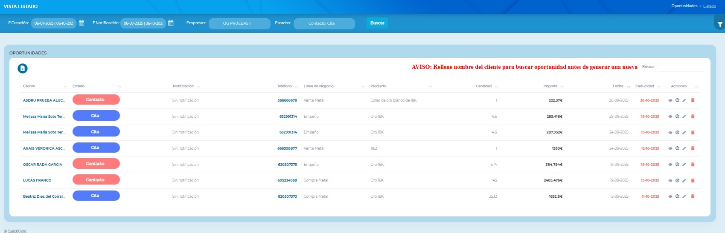Image resolution: width=725 pixels, height=233 pixels.
Task: View ASDRU PRUEBA opportunity with the eye icon
Action: [670, 100]
